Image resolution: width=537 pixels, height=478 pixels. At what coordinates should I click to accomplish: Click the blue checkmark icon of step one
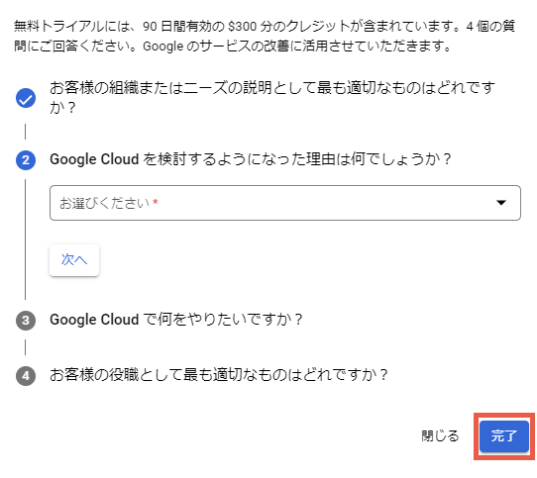pyautogui.click(x=26, y=98)
